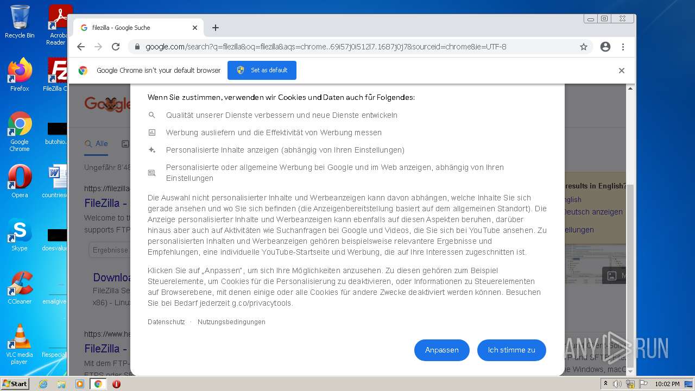This screenshot has width=695, height=391.
Task: Open the FileZilla Client desktop shortcut
Action: click(x=56, y=75)
